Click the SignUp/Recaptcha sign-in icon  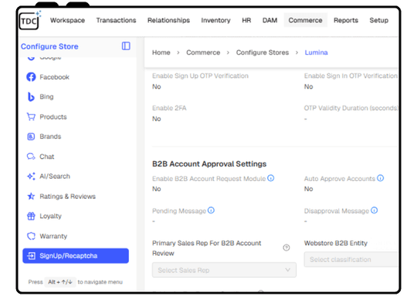tap(31, 256)
